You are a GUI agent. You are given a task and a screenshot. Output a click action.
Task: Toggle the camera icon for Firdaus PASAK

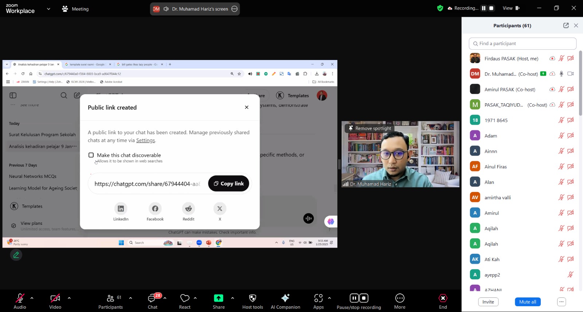point(571,58)
